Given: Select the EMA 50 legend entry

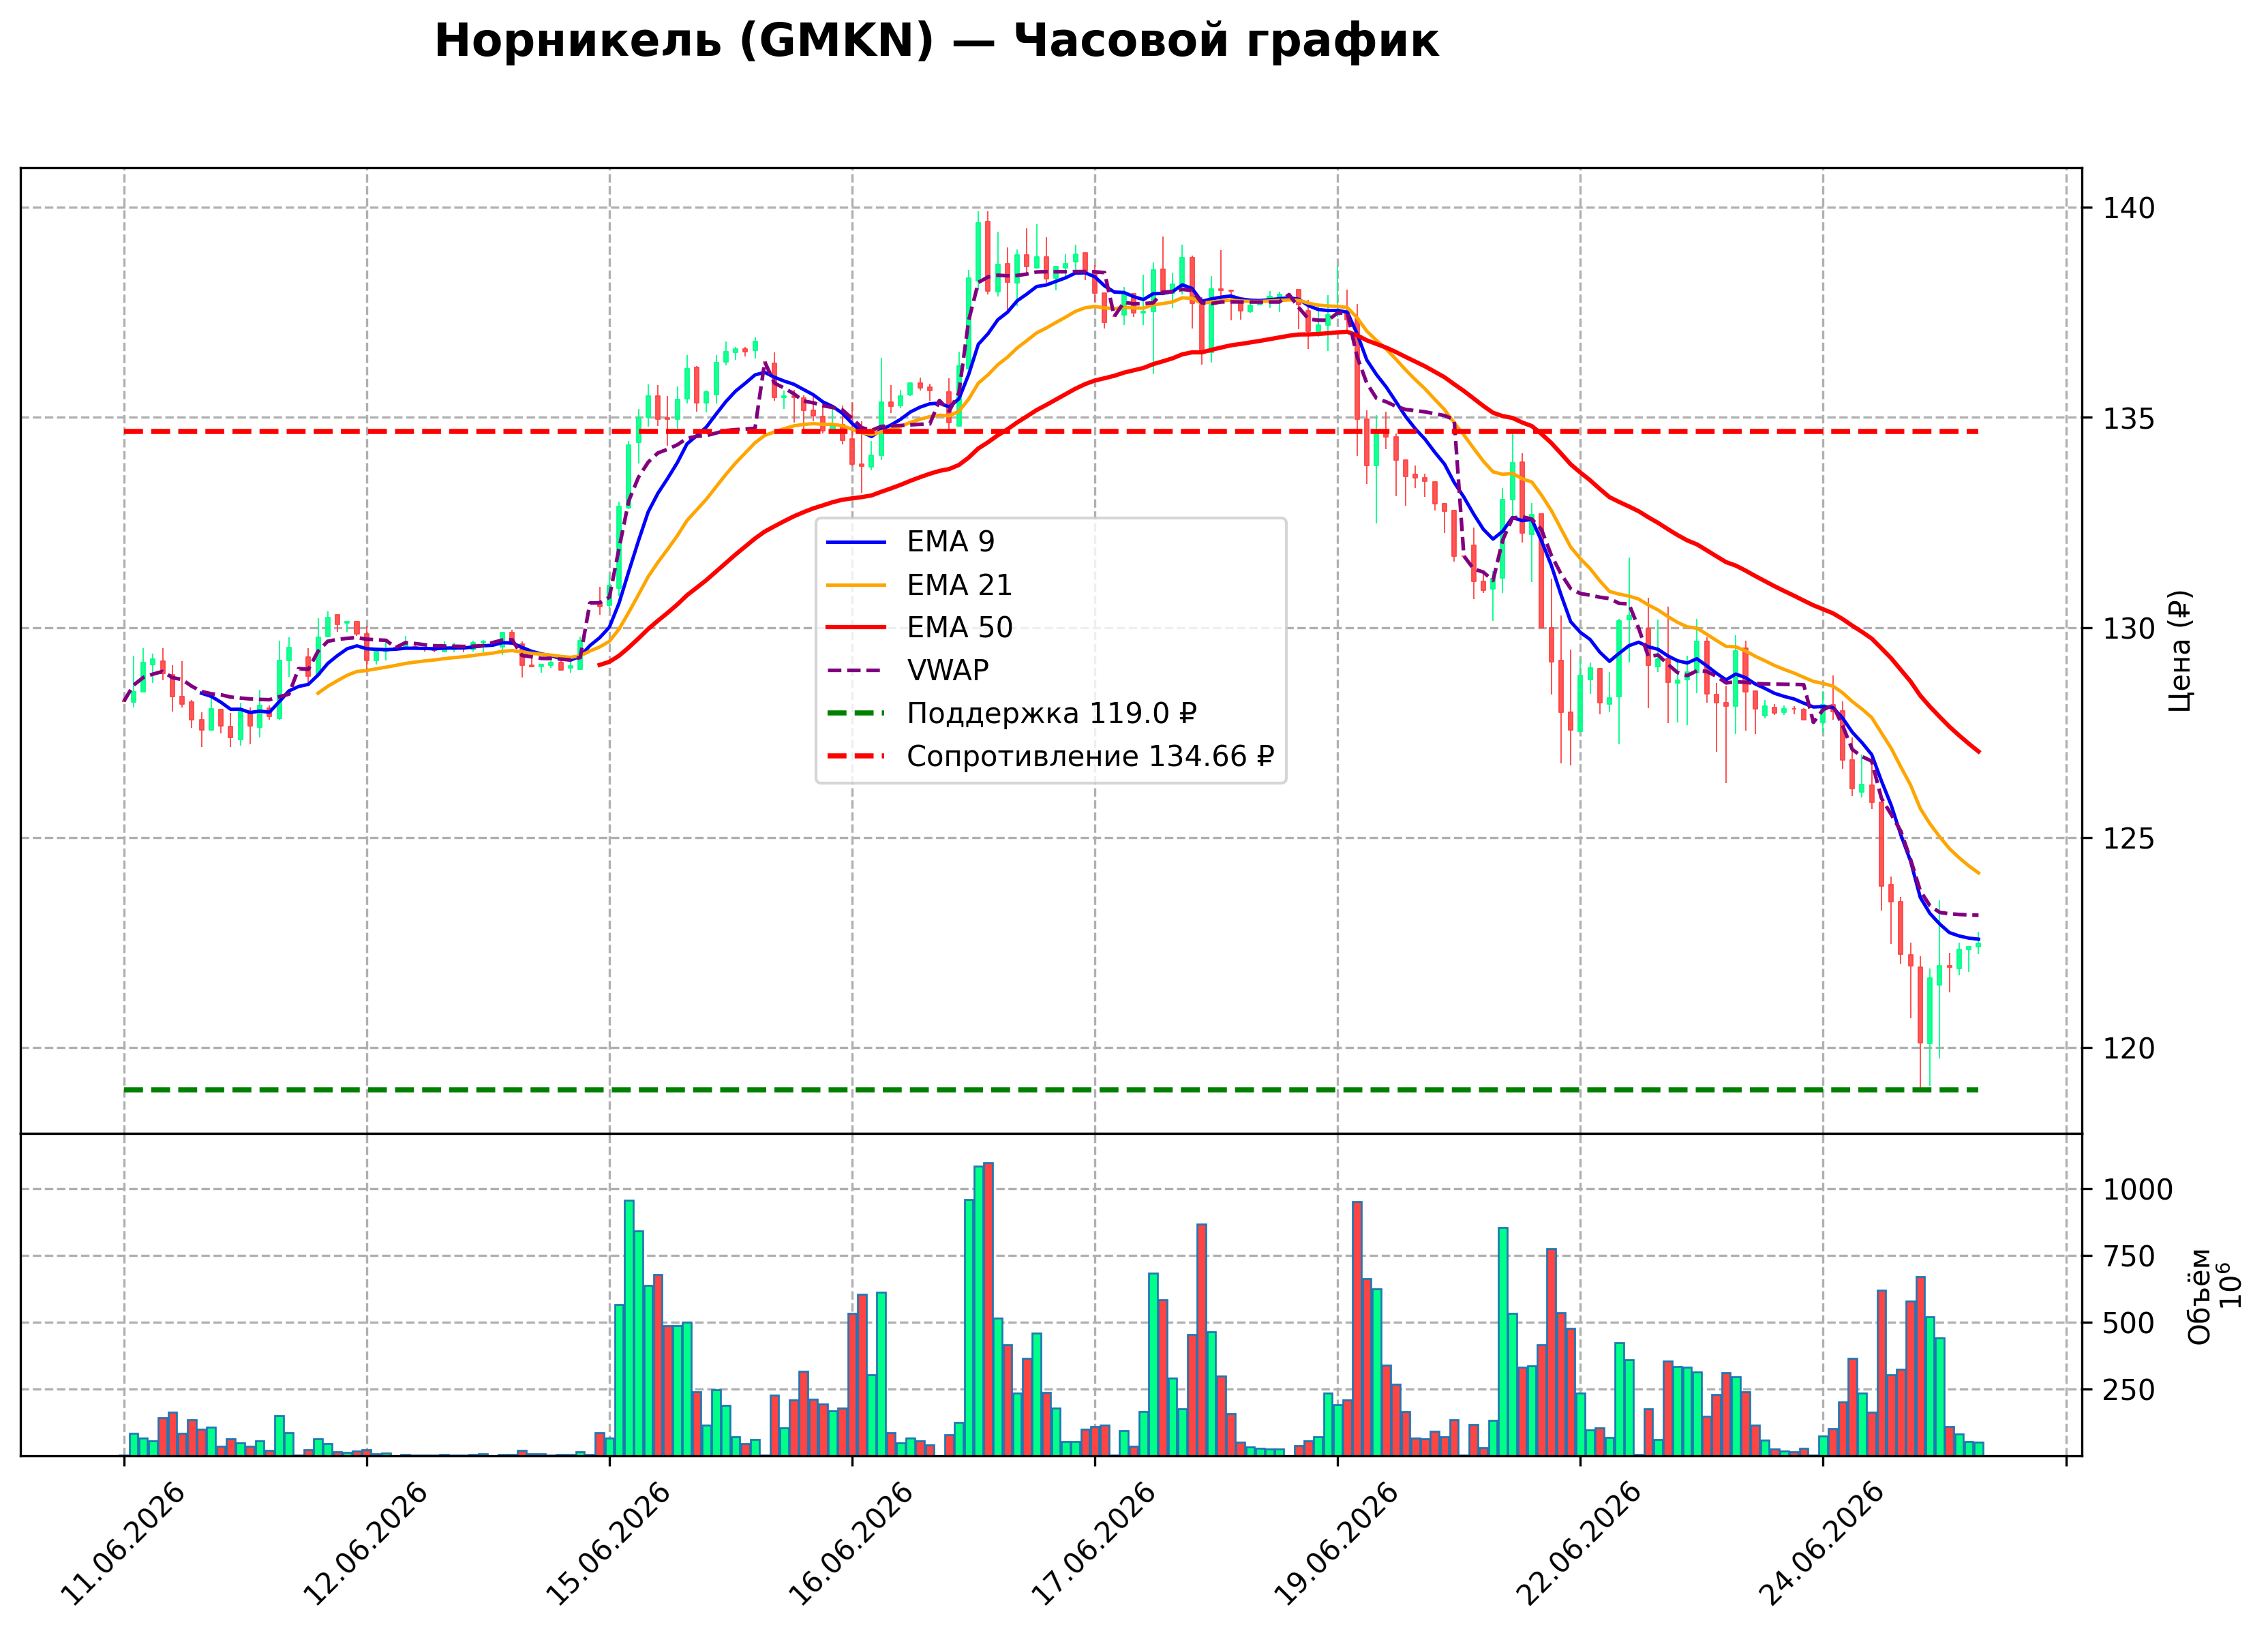Looking at the screenshot, I should click(x=919, y=628).
